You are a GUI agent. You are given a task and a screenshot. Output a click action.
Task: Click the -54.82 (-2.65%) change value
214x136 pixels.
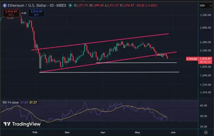point(146,5)
